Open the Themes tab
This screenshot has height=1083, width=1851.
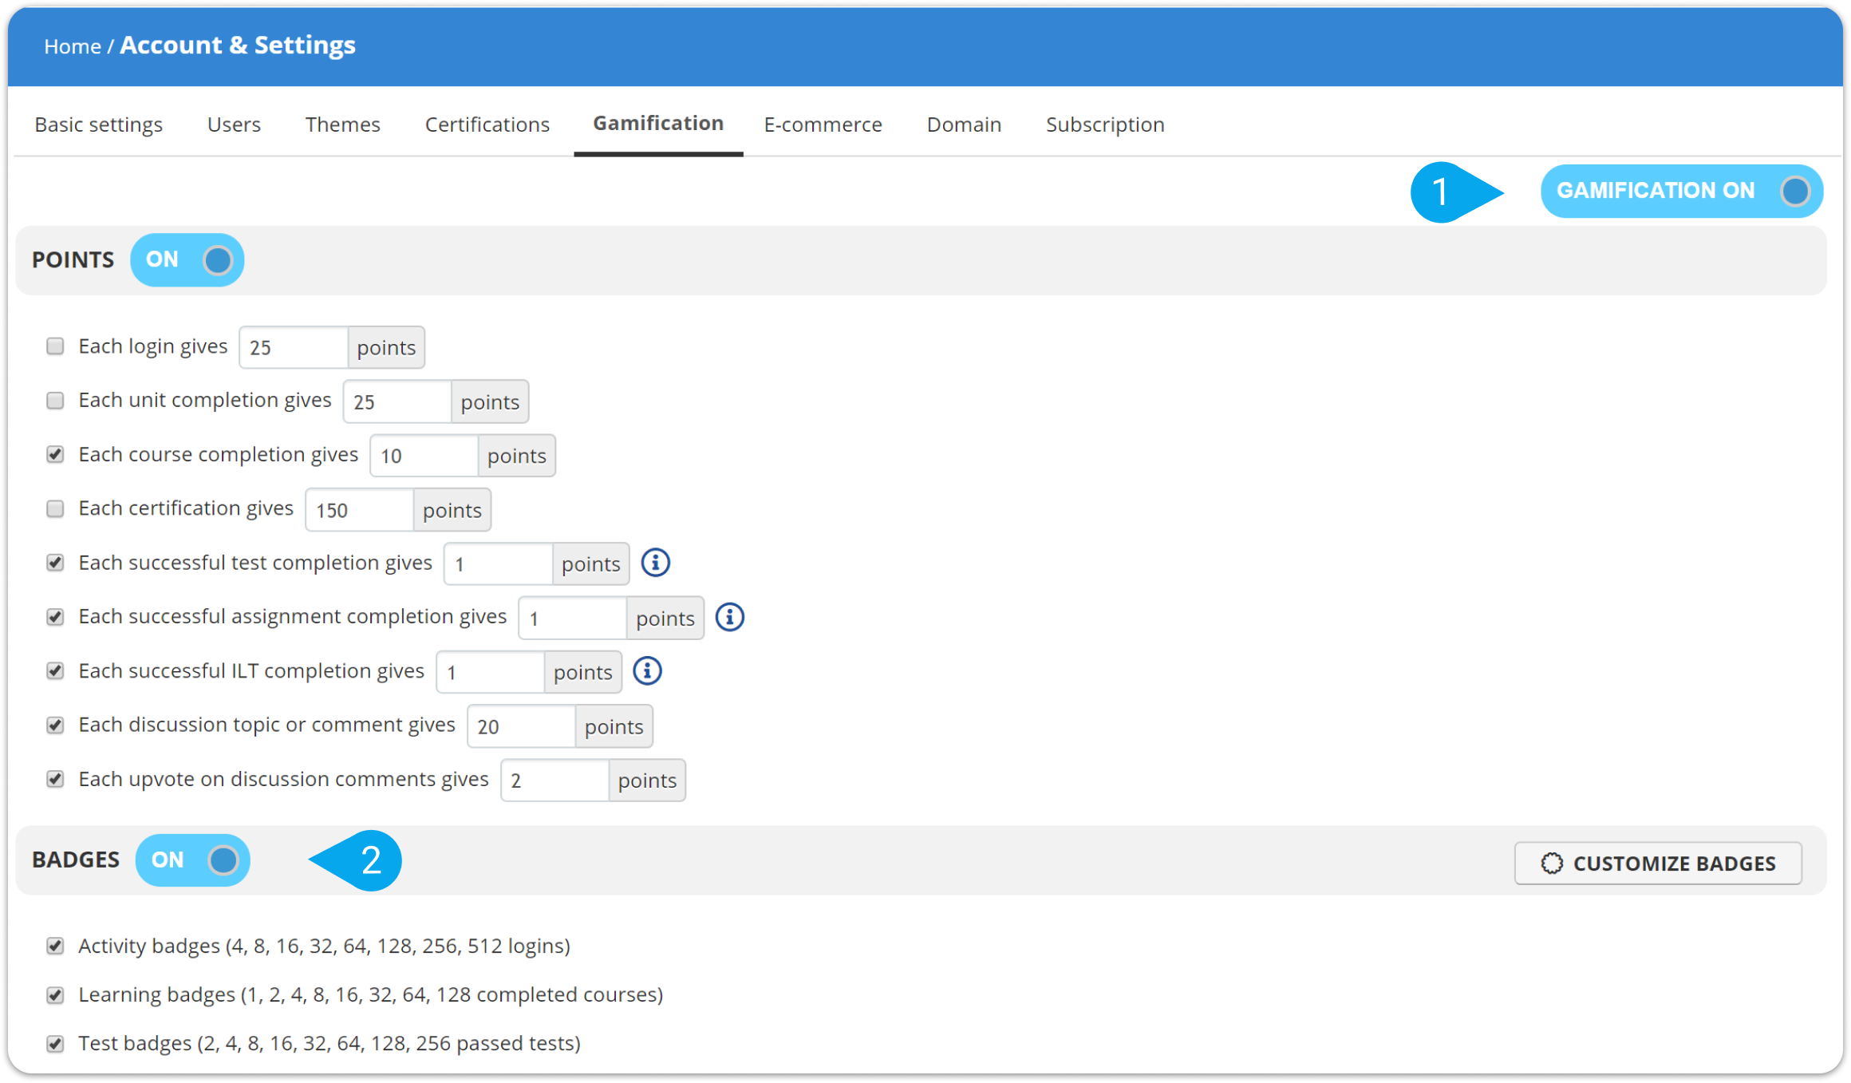coord(342,125)
